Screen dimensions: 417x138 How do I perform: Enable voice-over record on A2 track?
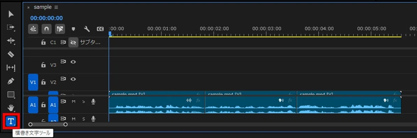[93, 119]
